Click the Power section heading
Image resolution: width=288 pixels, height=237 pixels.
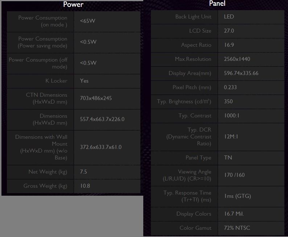click(73, 4)
